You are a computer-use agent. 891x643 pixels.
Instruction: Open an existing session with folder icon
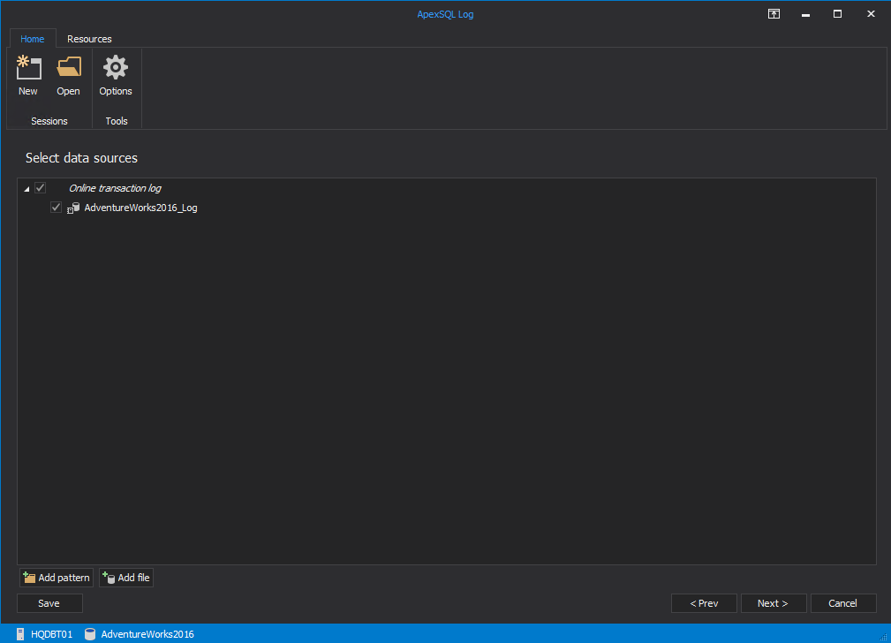coord(68,76)
